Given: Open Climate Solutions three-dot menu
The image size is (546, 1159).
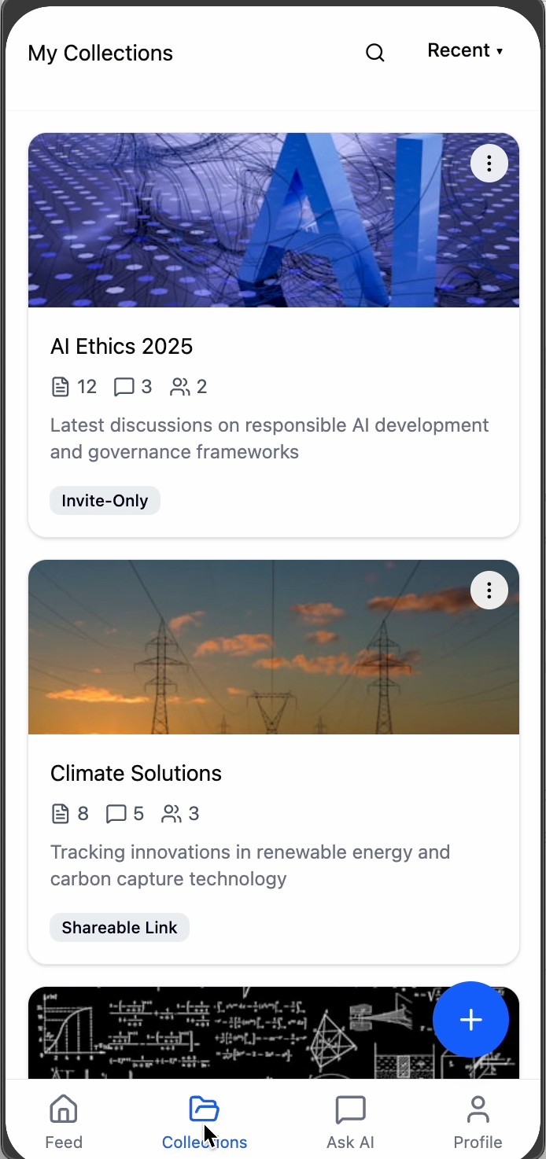Looking at the screenshot, I should pos(489,591).
